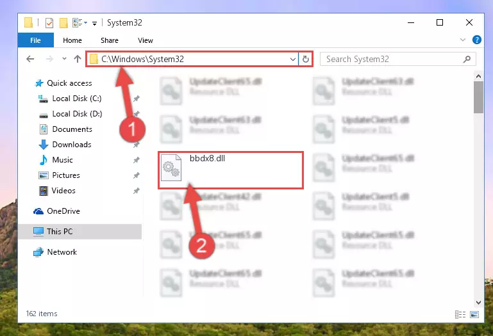Viewport: 493px width, 336px height.
Task: Click the pin icon next to Videos
Action: (136, 191)
